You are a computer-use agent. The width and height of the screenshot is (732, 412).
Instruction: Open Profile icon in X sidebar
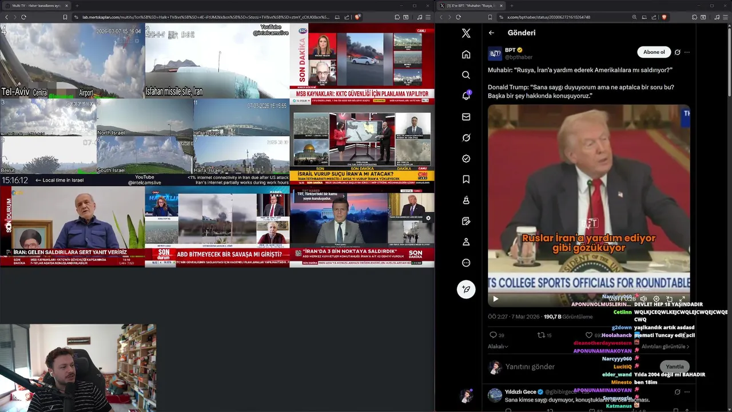coord(466,242)
